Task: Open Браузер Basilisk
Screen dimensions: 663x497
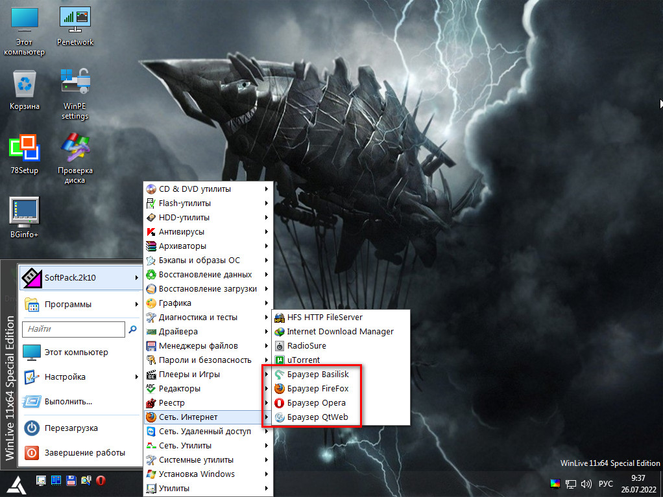Action: click(342, 374)
